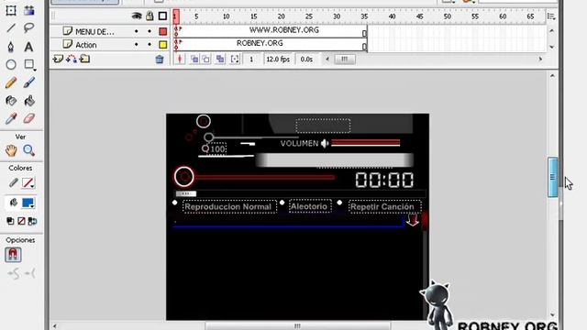Select the Action layer
The height and width of the screenshot is (330, 587).
(86, 45)
